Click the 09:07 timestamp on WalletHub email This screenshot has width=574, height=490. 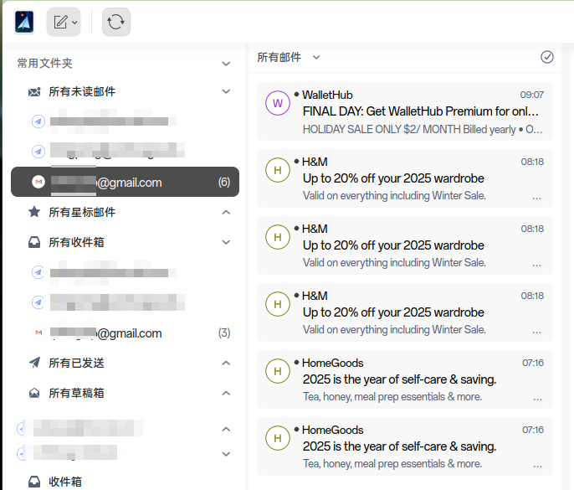[x=532, y=95]
